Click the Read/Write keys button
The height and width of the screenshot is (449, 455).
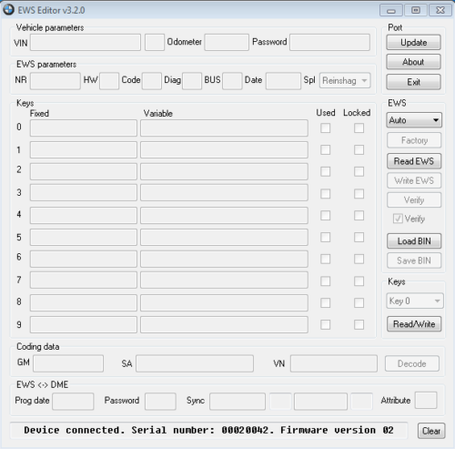414,324
